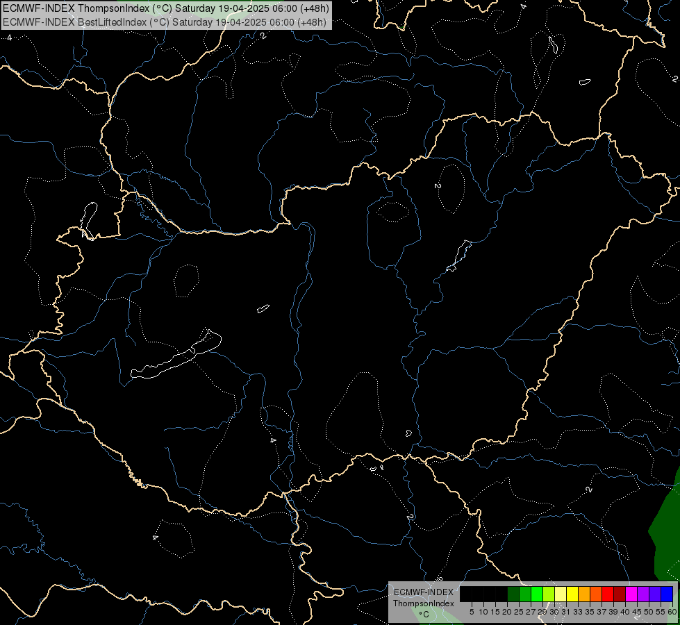The image size is (680, 625).
Task: Click the 'ThompsonIndex' label in the legend
Action: coord(423,603)
